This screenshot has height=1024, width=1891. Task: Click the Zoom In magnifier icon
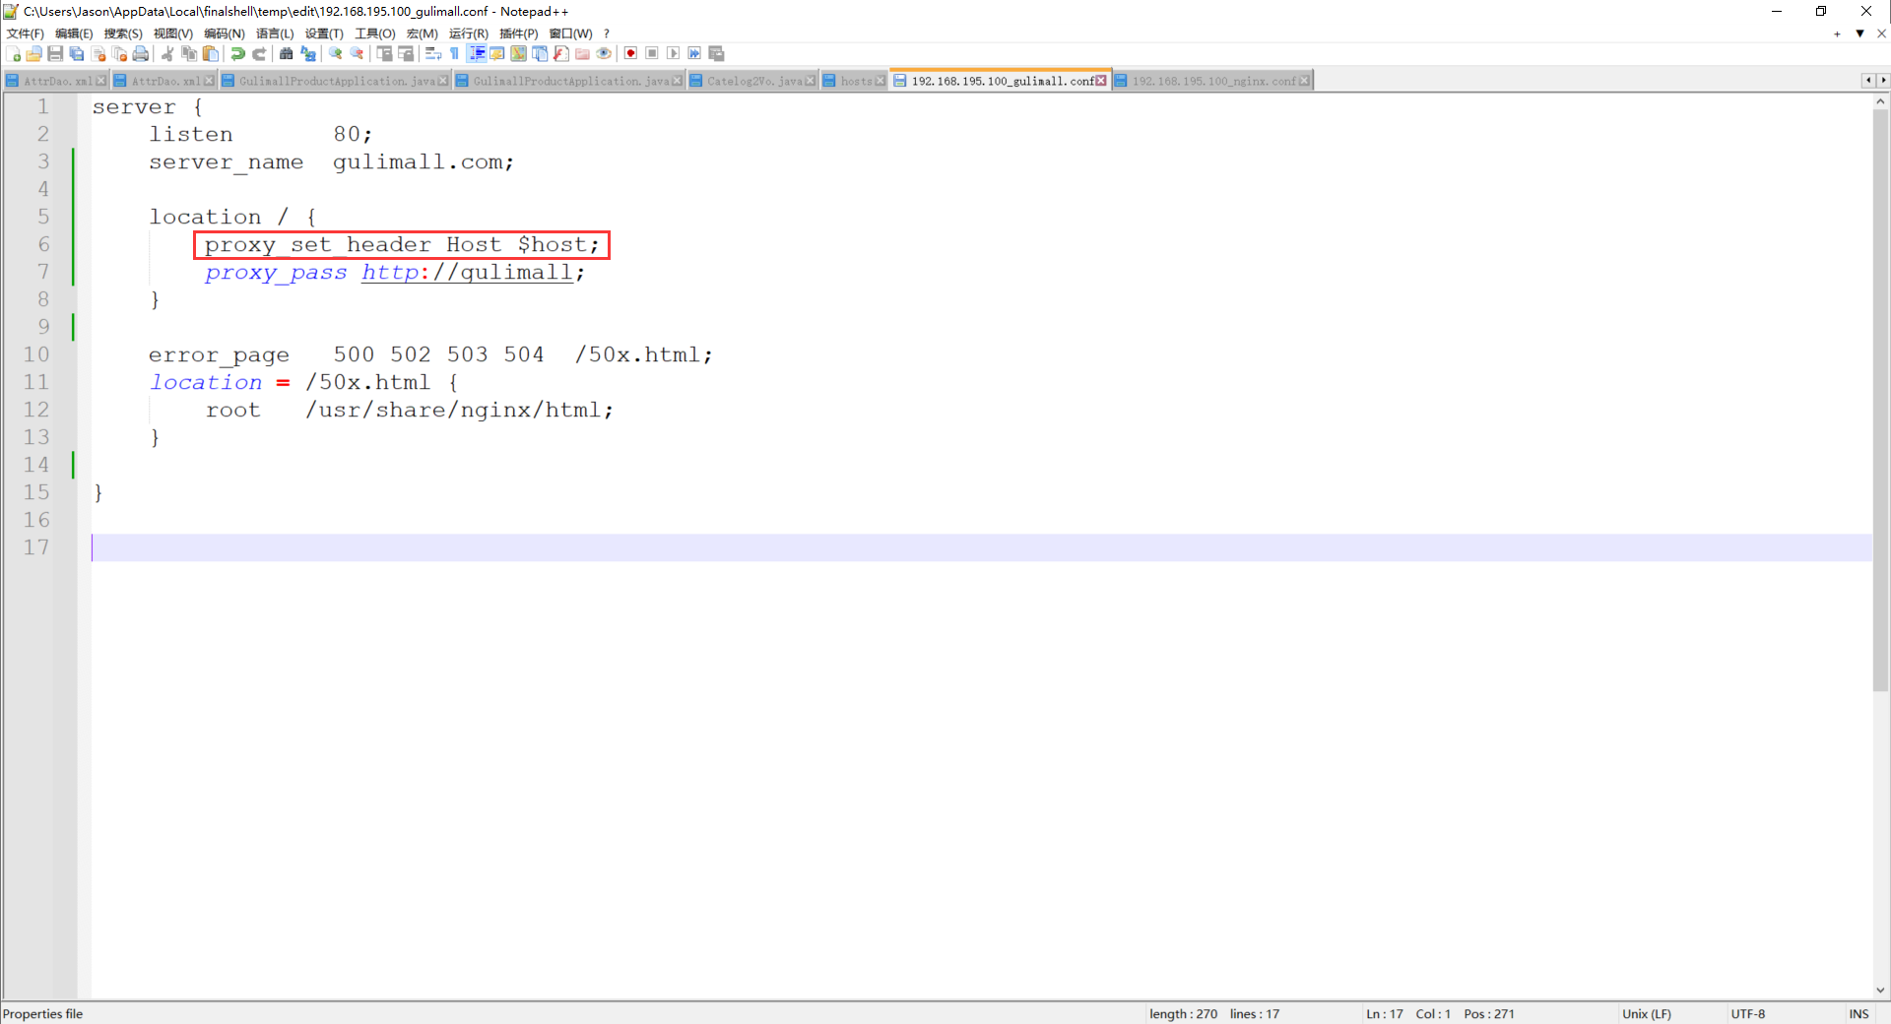pyautogui.click(x=336, y=54)
